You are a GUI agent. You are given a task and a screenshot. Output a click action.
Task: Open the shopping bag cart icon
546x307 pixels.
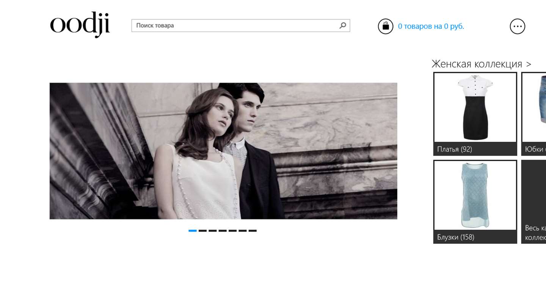point(386,26)
